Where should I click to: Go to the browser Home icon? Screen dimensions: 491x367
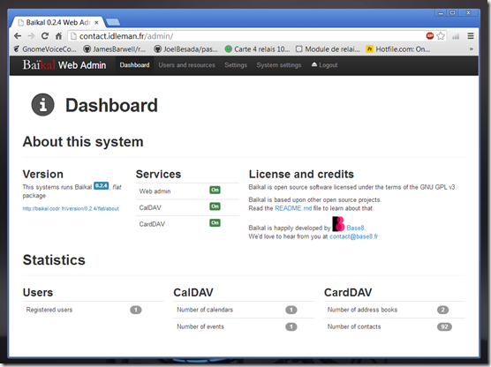pos(58,36)
